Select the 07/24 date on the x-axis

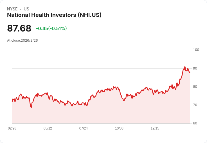[84, 128]
